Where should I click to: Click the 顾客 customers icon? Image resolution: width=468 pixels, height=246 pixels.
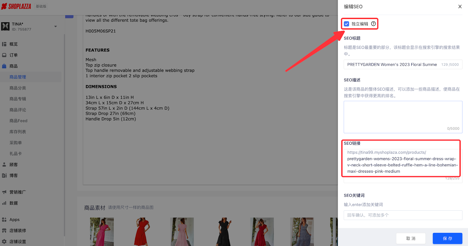click(x=4, y=164)
